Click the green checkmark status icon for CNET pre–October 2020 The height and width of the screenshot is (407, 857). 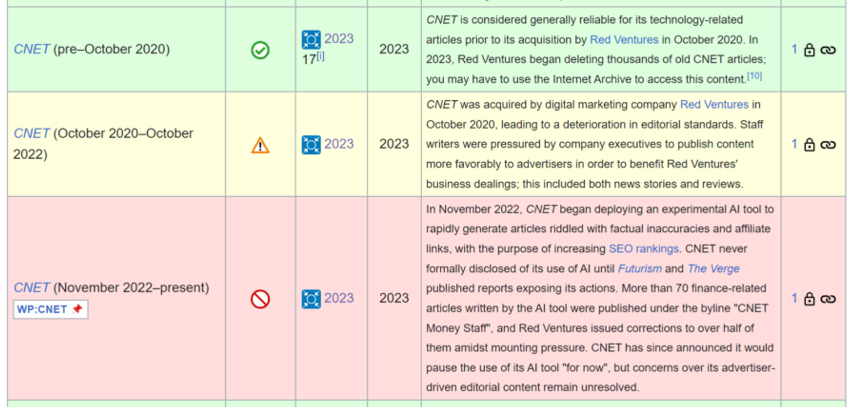pos(260,50)
